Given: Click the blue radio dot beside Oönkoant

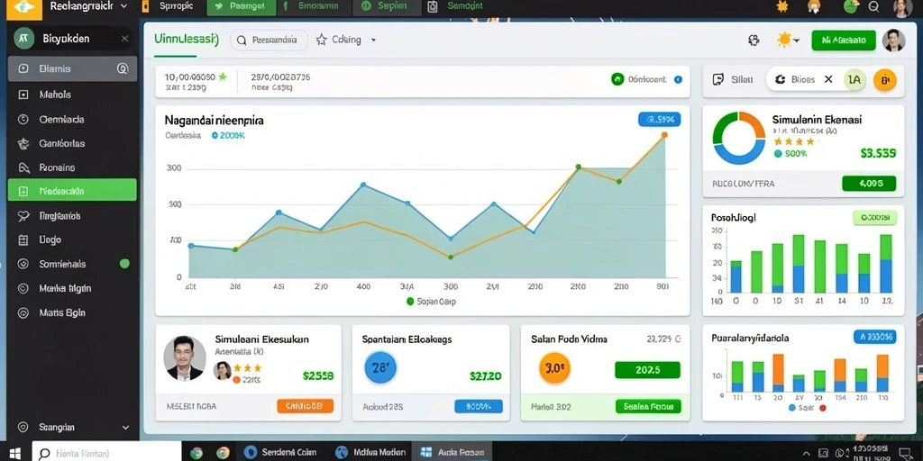Looking at the screenshot, I should pos(678,79).
